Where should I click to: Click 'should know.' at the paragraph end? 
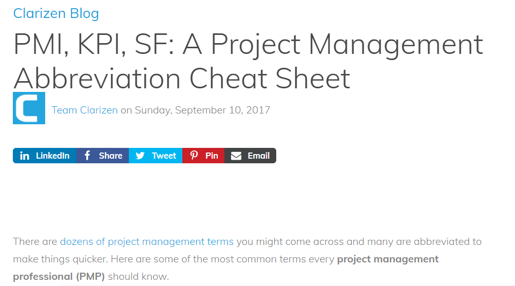138,276
